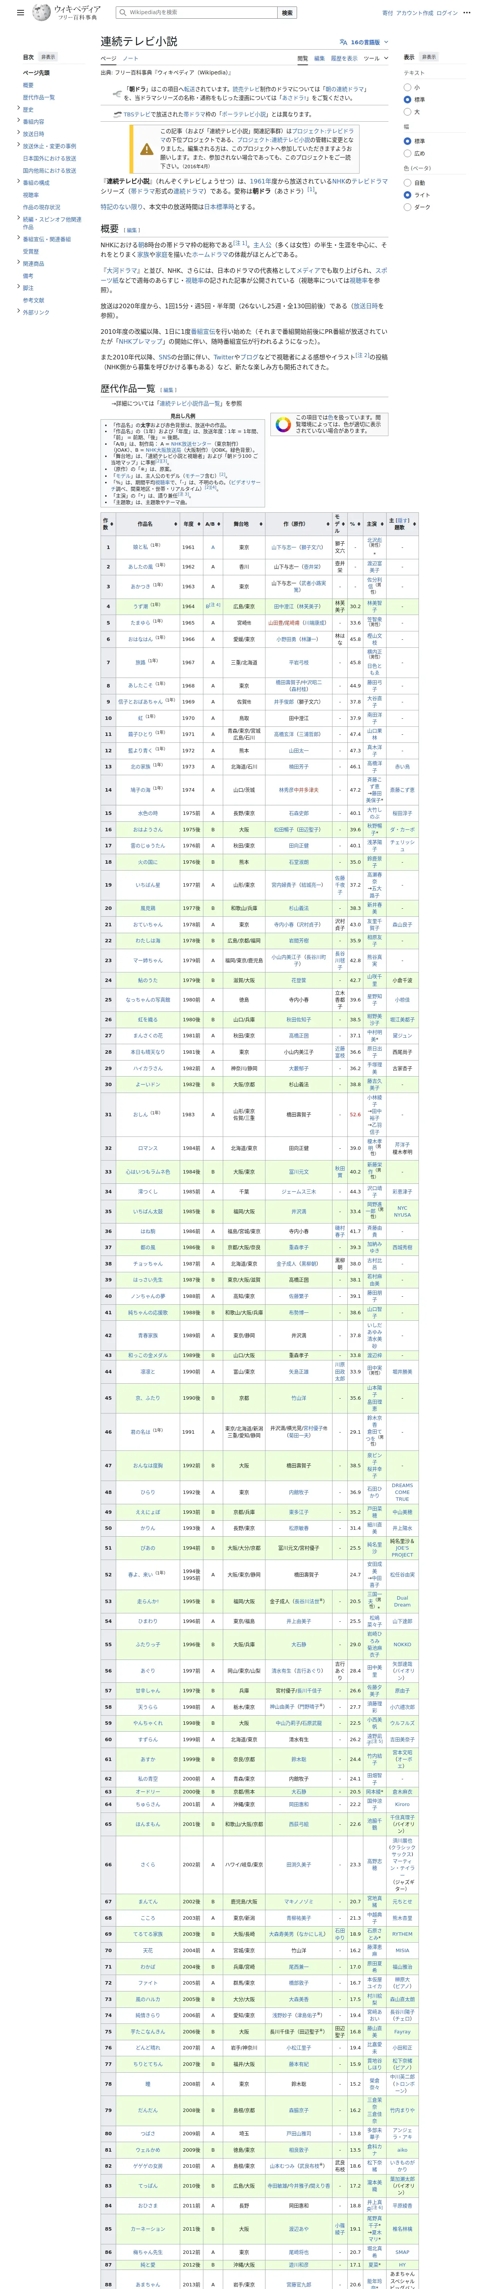Viewport: 489px width, 2289px height.
Task: Open the 履歴を表示 tab
Action: (x=344, y=59)
